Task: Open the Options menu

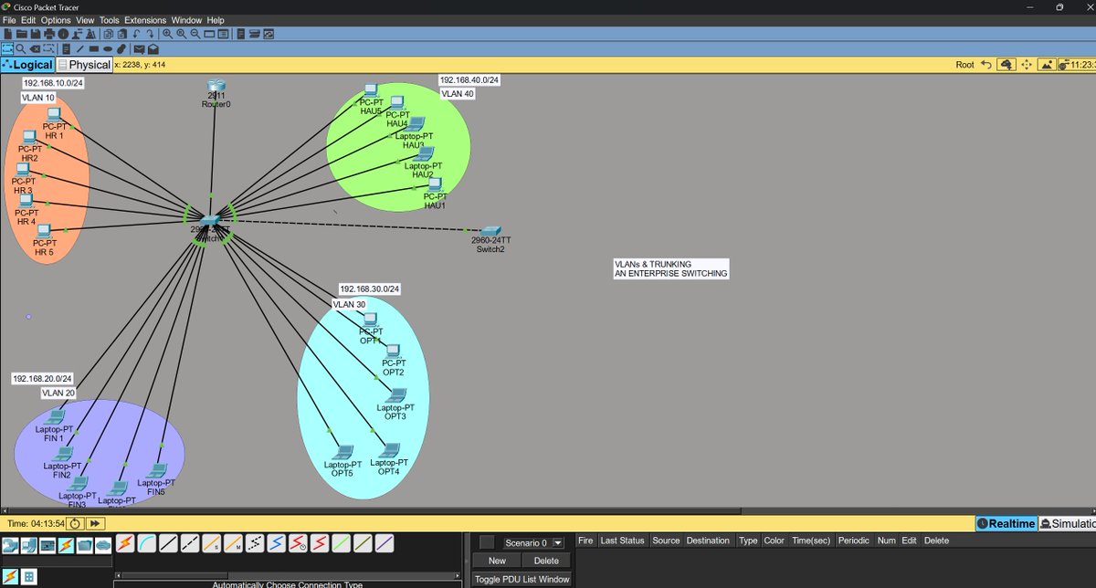Action: 56,20
